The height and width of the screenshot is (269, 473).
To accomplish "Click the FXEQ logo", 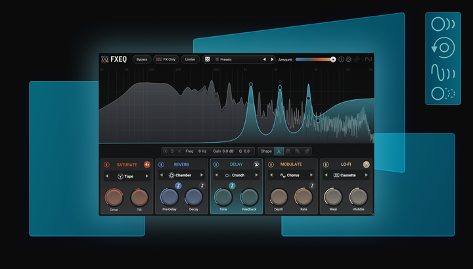I will [114, 59].
